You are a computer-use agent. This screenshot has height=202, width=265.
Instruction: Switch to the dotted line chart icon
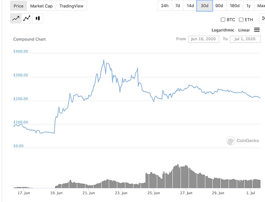(x=27, y=19)
